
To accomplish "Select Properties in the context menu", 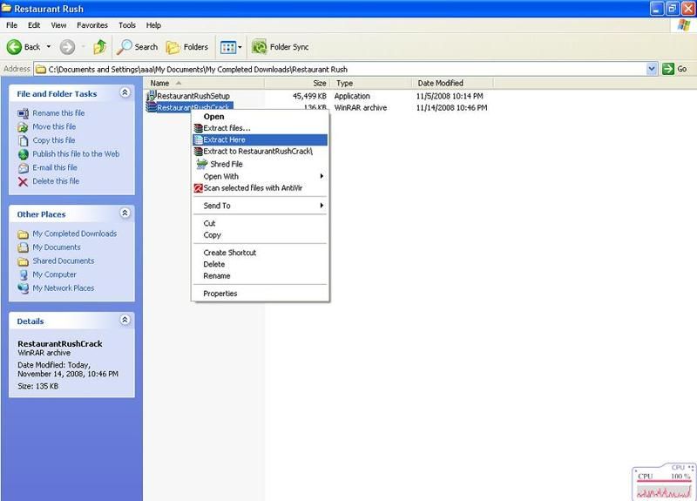I will click(220, 294).
